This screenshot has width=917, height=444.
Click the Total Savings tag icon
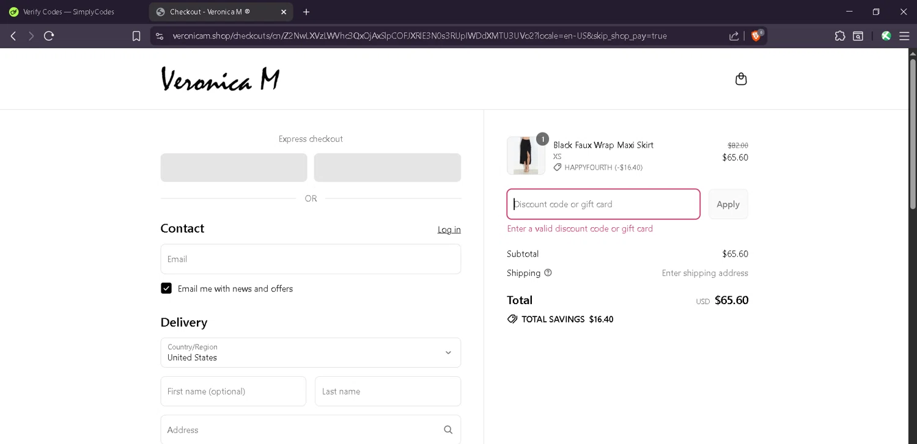click(512, 319)
